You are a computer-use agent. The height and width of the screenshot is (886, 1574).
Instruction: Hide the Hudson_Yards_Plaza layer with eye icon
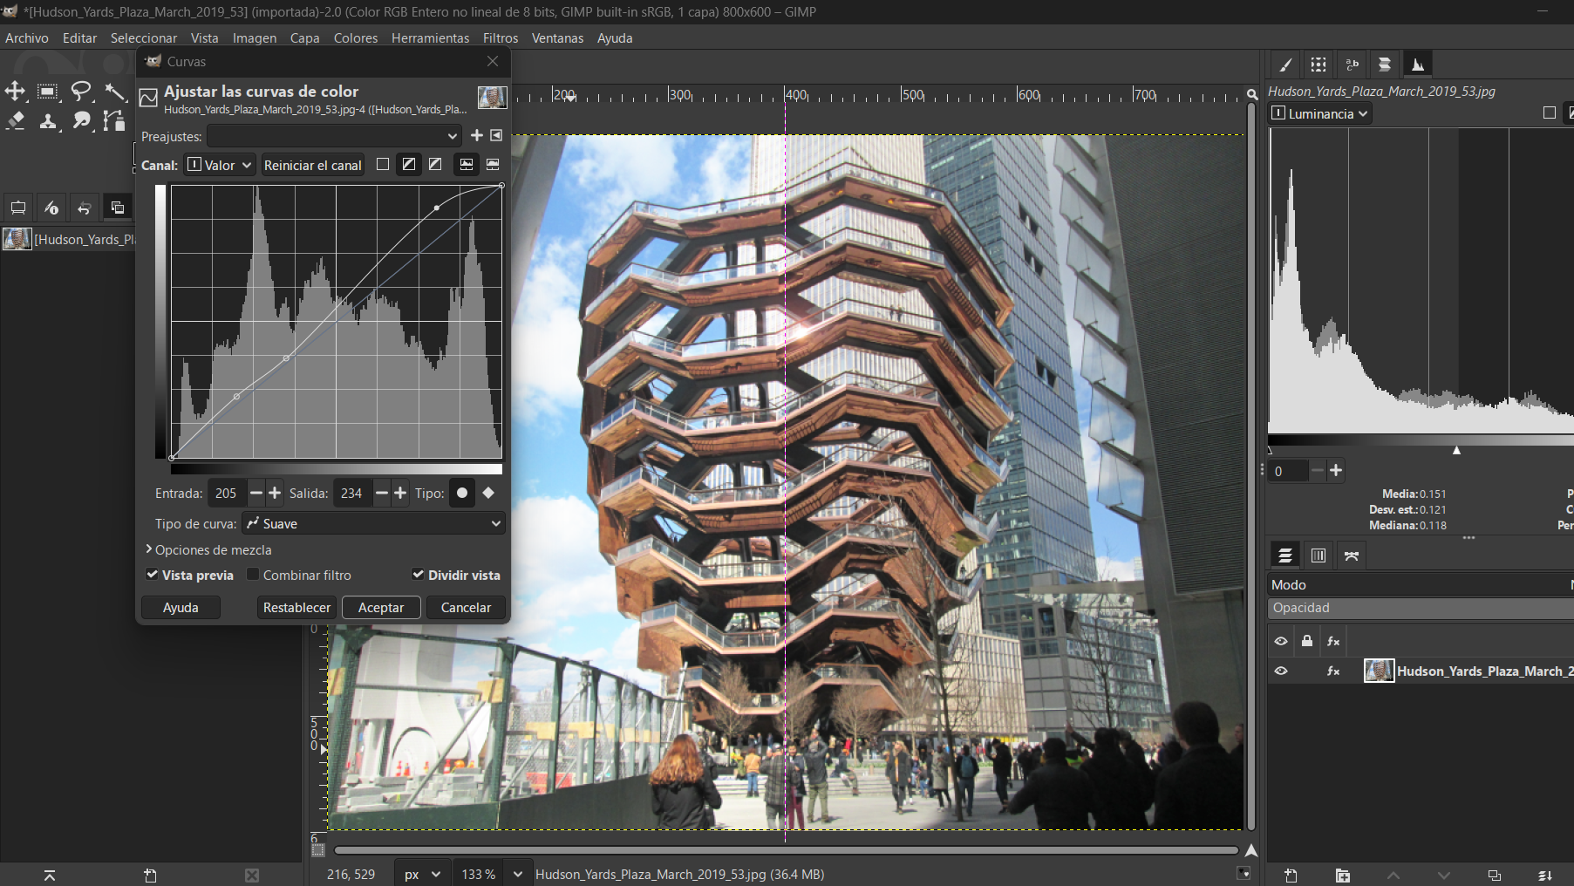pyautogui.click(x=1281, y=671)
